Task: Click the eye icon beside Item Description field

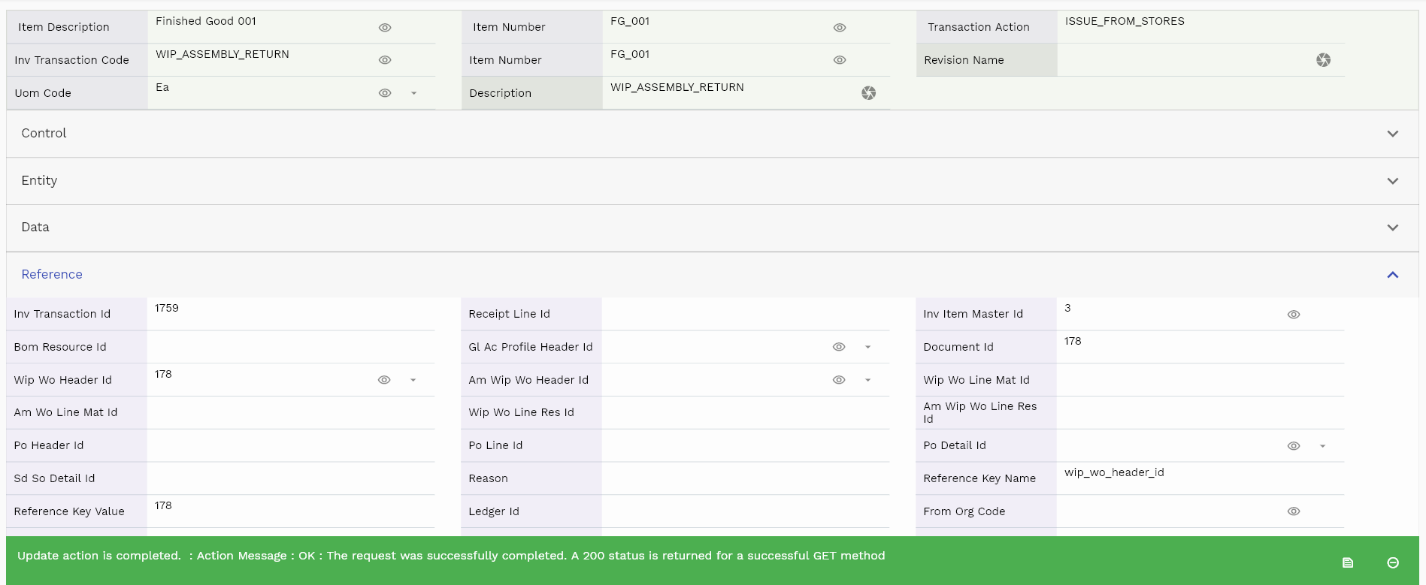Action: click(x=385, y=28)
